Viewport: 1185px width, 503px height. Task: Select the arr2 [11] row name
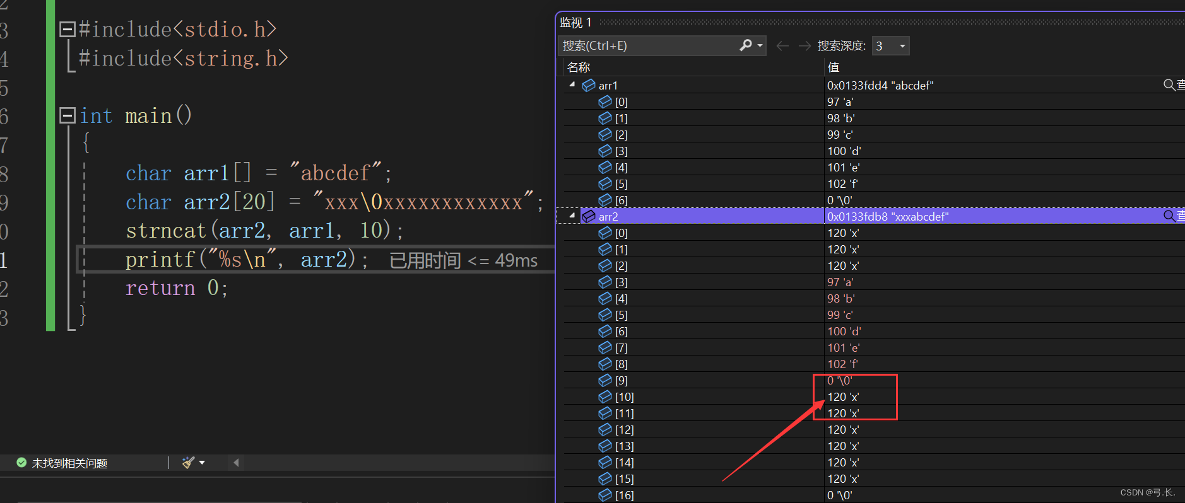tap(624, 413)
